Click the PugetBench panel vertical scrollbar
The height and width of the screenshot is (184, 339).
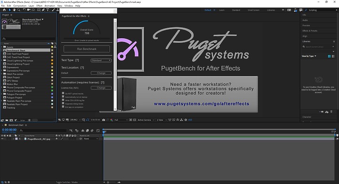[x=115, y=65]
